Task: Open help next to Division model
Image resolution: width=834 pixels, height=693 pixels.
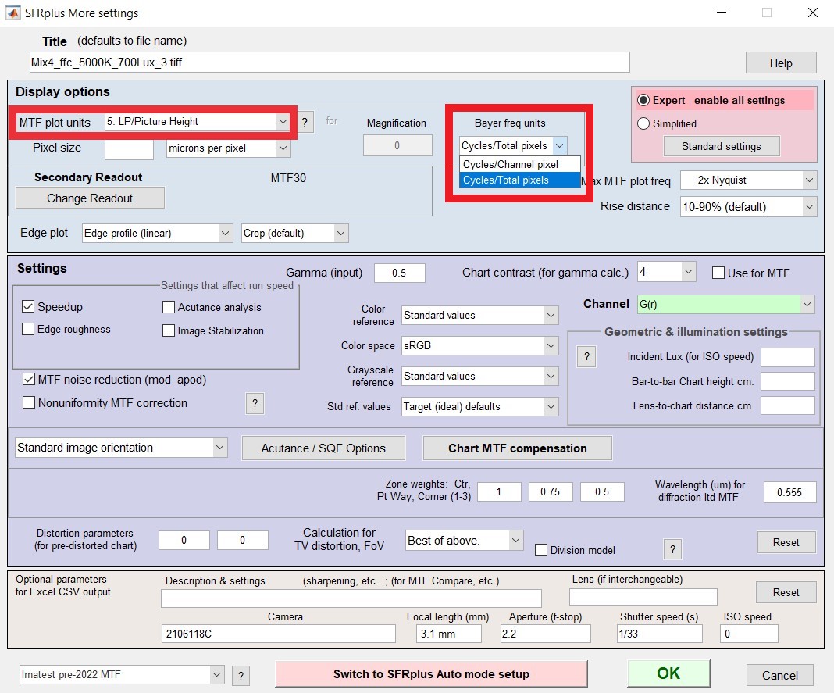Action: (x=672, y=549)
